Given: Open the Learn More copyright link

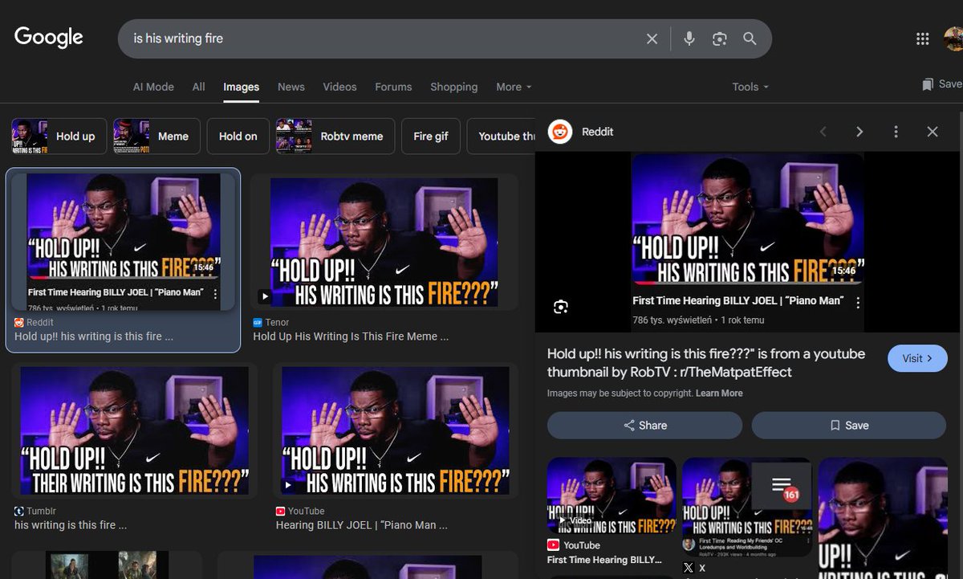Looking at the screenshot, I should pyautogui.click(x=719, y=393).
